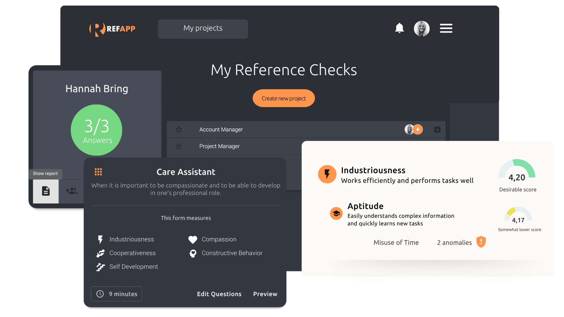Screen dimensions: 564x317
Task: Click the Show report document icon
Action: 46,191
